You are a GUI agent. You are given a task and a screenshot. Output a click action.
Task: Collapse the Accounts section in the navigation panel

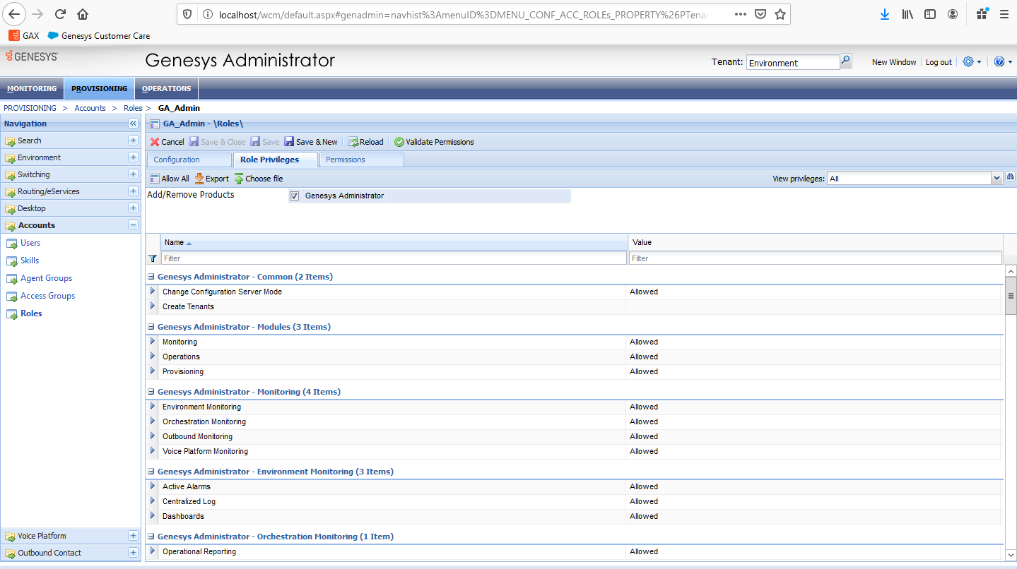[x=132, y=225]
